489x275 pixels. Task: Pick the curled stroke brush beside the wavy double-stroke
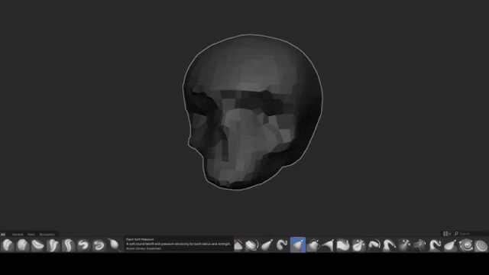tap(83, 245)
